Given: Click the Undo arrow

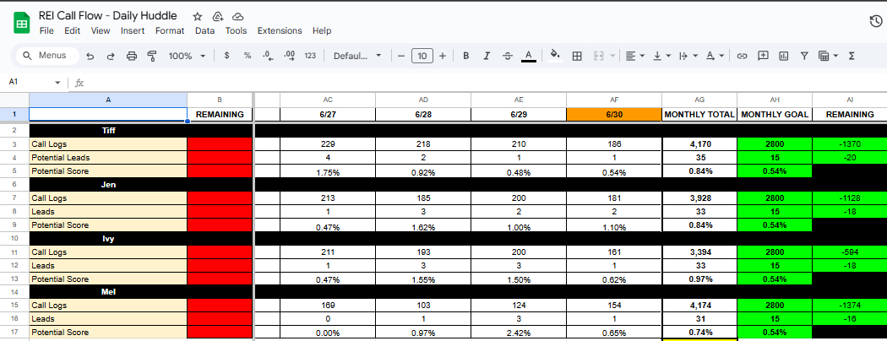Looking at the screenshot, I should pyautogui.click(x=90, y=56).
